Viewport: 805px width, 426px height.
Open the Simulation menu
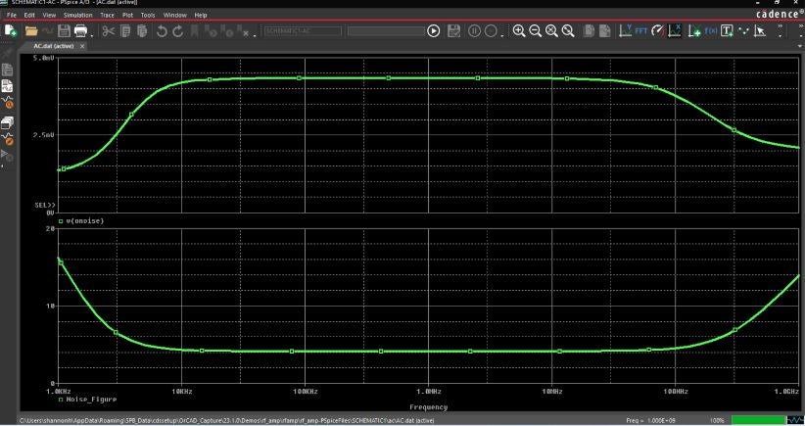tap(78, 16)
